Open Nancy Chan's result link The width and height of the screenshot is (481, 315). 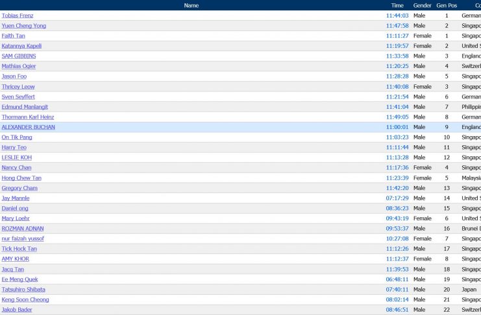(x=16, y=168)
